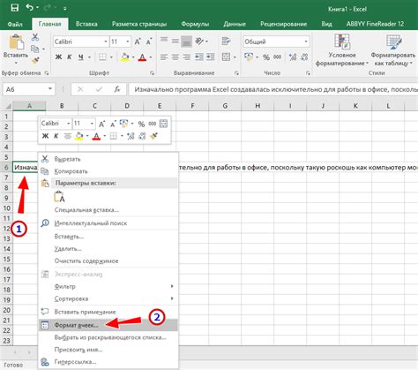Click the Cut scissors icon in ribbon
418x370 pixels.
click(x=35, y=37)
